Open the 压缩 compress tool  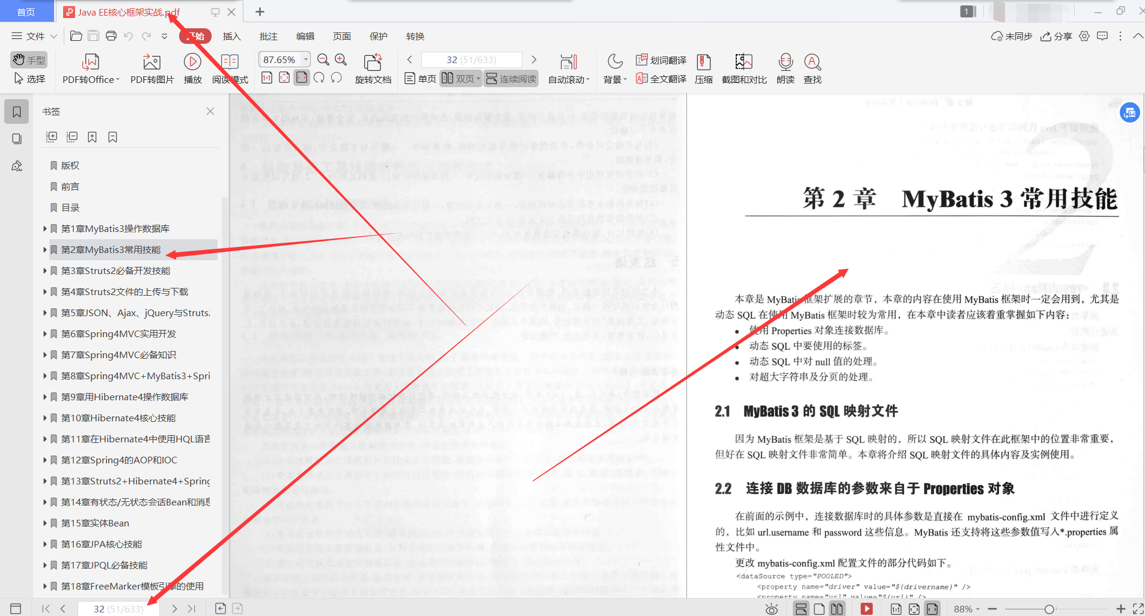pyautogui.click(x=704, y=69)
